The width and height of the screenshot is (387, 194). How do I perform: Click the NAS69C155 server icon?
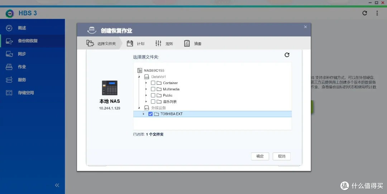(140, 71)
